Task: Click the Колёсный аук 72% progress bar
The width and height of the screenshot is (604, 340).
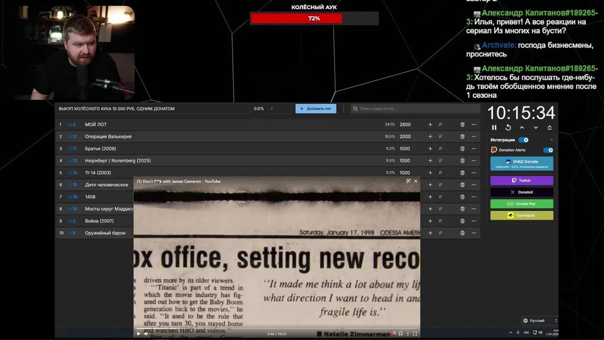Action: click(x=314, y=18)
